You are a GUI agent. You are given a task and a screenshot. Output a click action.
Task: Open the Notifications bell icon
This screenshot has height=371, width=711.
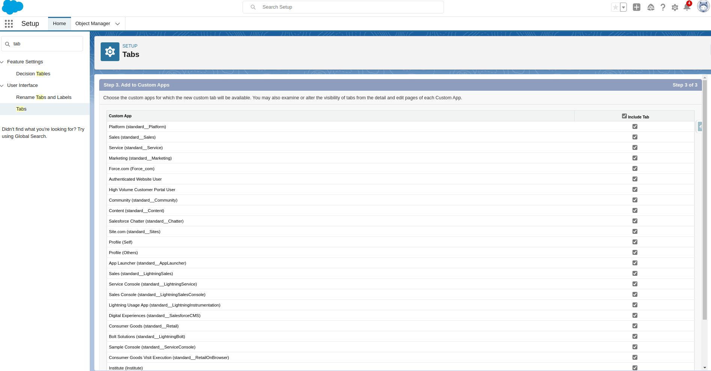click(687, 7)
